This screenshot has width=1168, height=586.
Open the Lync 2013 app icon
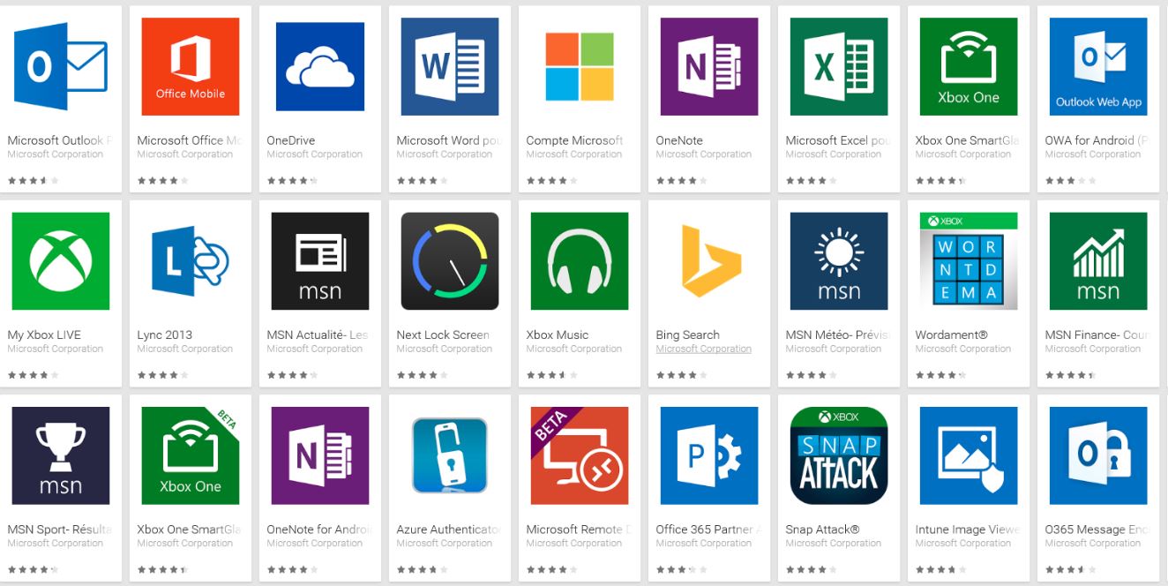click(x=191, y=261)
